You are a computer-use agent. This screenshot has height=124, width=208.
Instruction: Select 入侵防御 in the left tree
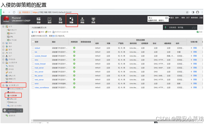pyautogui.click(x=13, y=95)
